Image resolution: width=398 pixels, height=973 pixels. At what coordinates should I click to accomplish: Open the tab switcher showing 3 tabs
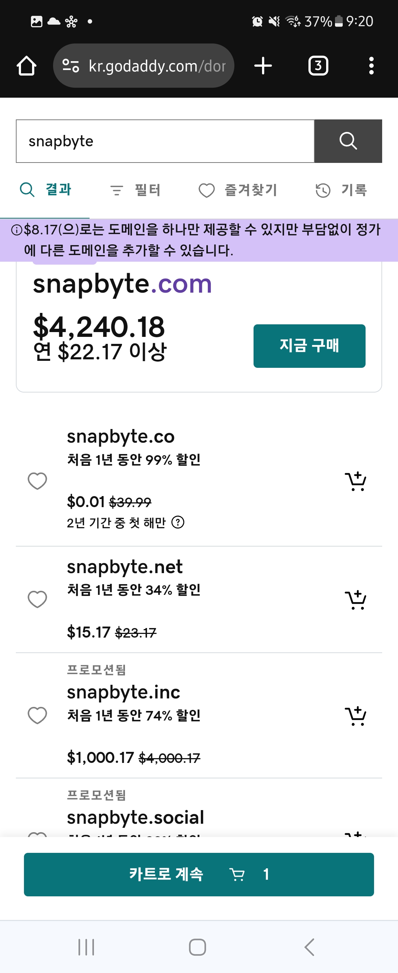[x=318, y=66]
